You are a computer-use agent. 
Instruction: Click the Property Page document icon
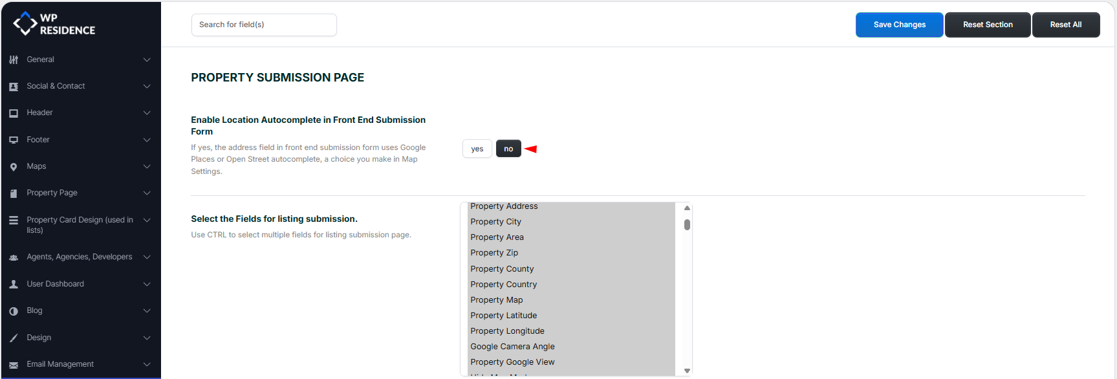coord(14,193)
